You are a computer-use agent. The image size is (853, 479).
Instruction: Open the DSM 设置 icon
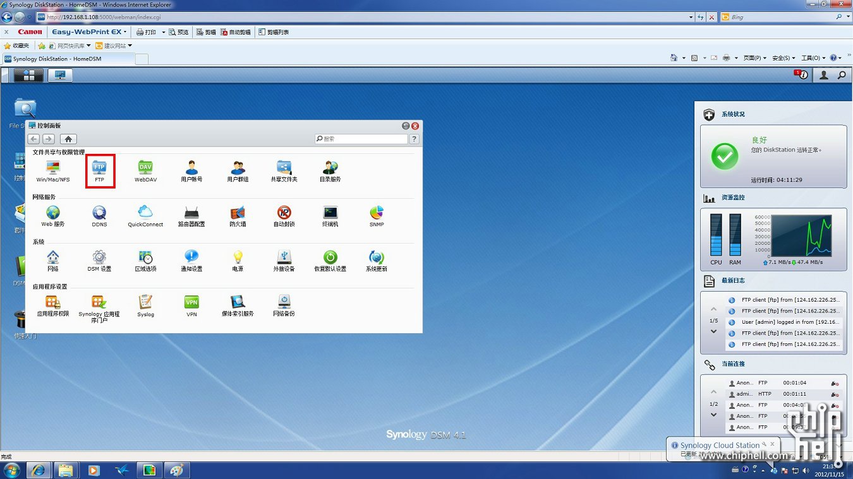point(99,261)
